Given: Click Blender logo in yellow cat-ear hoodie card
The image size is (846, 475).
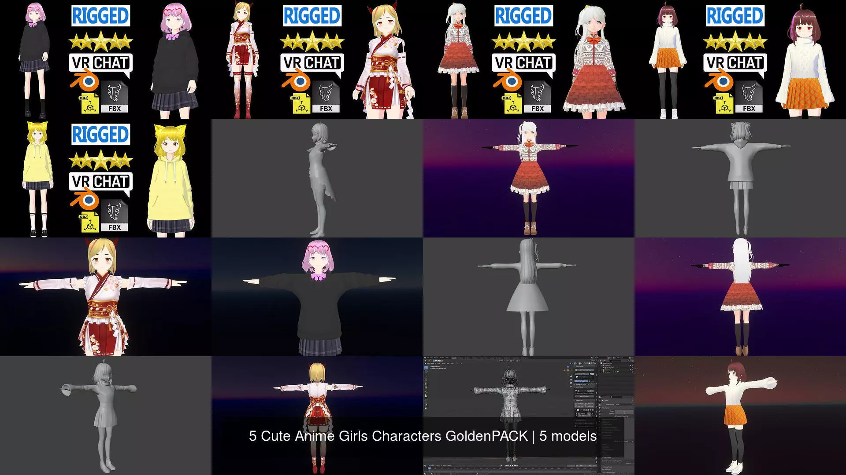Looking at the screenshot, I should pyautogui.click(x=85, y=200).
